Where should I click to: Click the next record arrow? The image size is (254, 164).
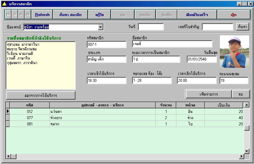pos(21,15)
